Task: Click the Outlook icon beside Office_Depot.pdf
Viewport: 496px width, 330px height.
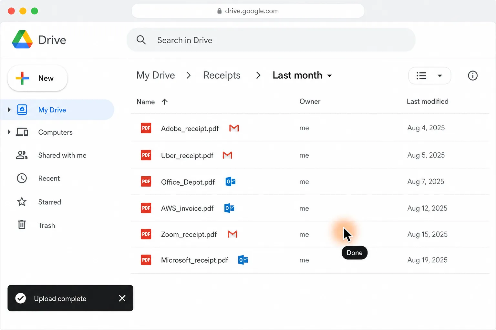Action: pos(231,182)
